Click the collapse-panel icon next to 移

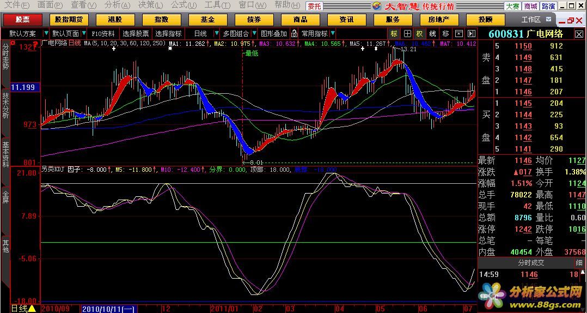coord(458,34)
